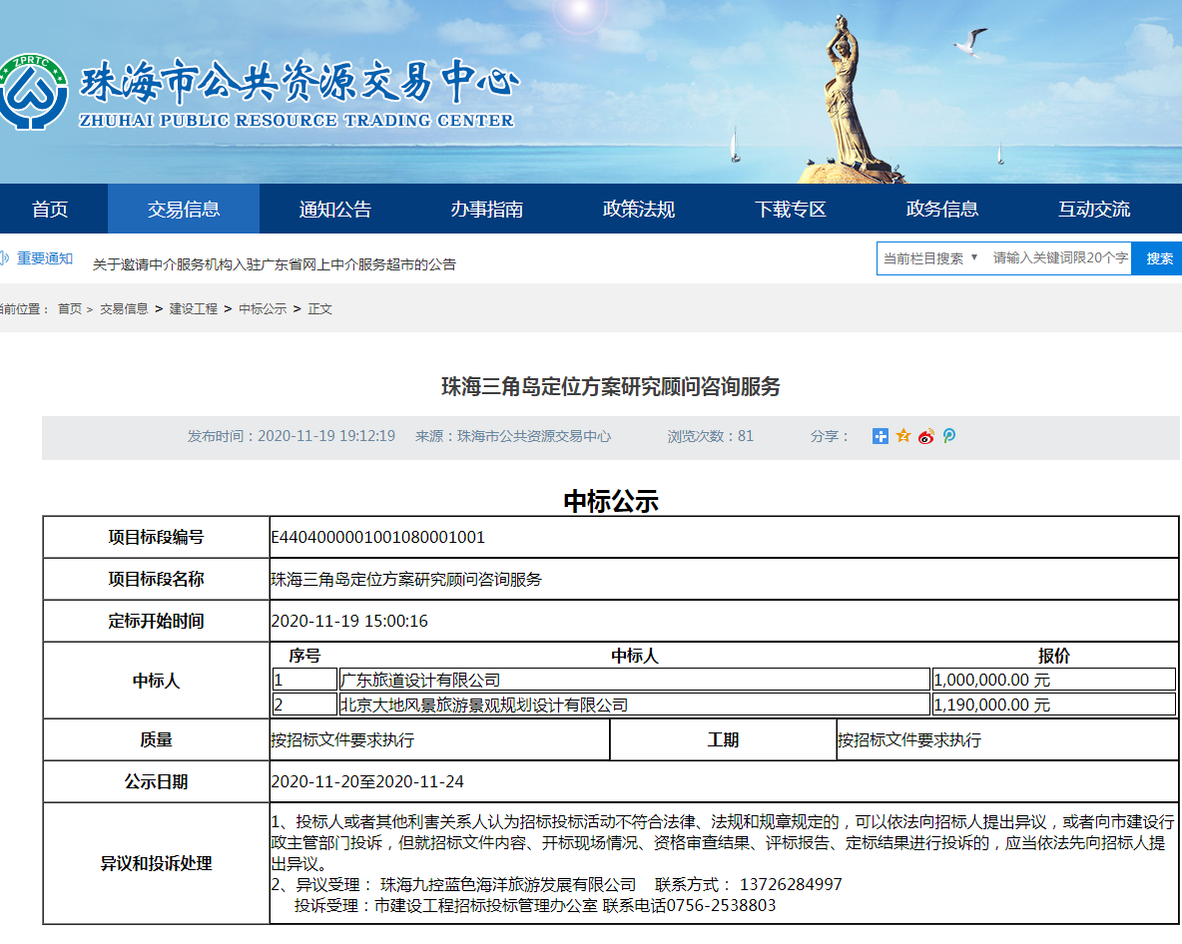
Task: Click 中标公示 breadcrumb link
Action: (x=263, y=309)
